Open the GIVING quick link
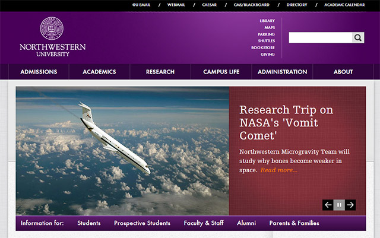The width and height of the screenshot is (380, 238). point(268,54)
